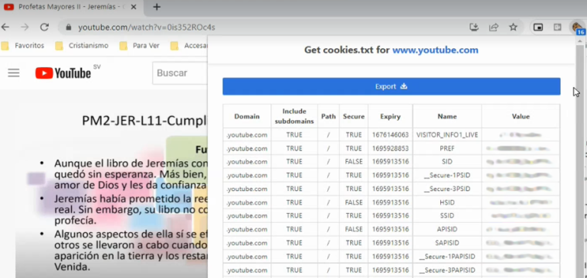Image resolution: width=587 pixels, height=278 pixels.
Task: Open the Accesar bookmarks folder
Action: [189, 46]
